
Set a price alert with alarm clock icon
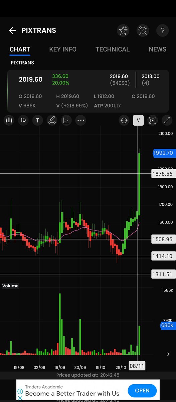(143, 30)
